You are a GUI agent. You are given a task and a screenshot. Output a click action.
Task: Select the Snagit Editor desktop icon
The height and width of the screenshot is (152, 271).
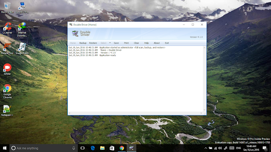pos(22,49)
